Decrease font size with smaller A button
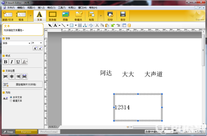 coord(40,48)
